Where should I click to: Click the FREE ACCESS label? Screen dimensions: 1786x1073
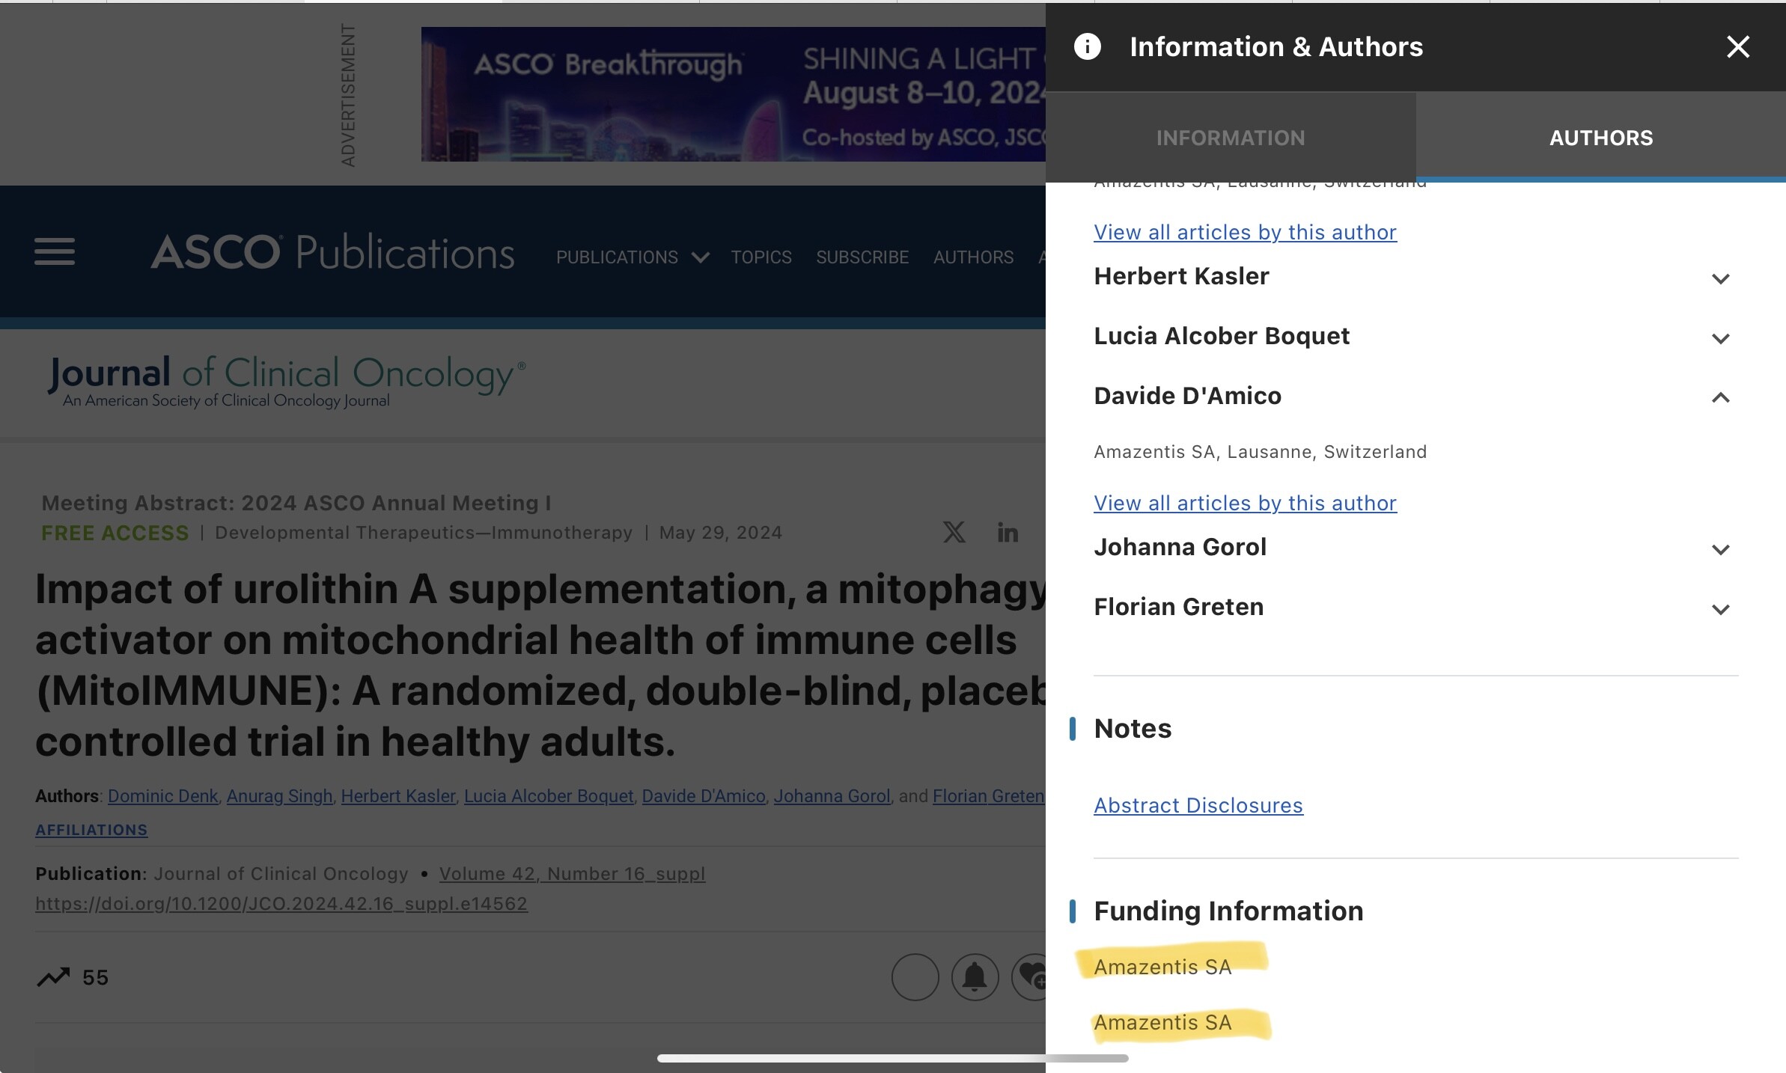click(115, 533)
